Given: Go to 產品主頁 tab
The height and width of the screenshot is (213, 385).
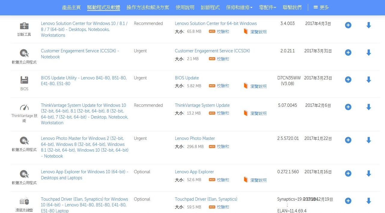Looking at the screenshot, I should tap(71, 8).
